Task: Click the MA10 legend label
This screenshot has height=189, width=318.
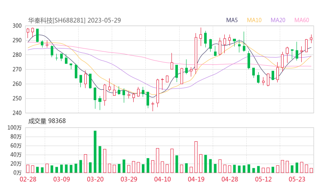Action: pos(254,20)
